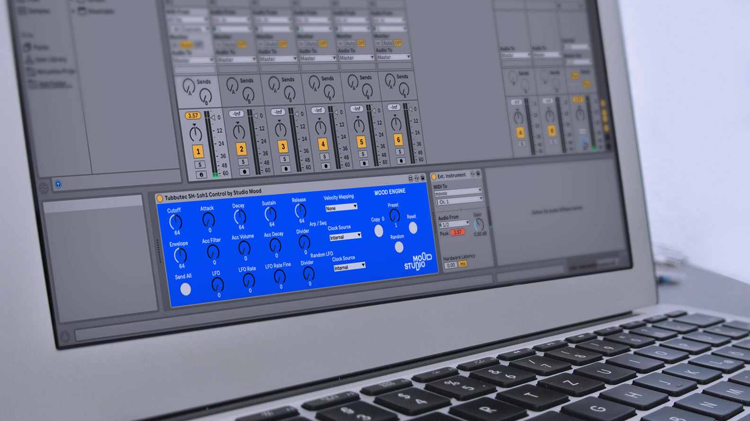
Task: Click the Random button in Mood Engine
Action: [399, 247]
